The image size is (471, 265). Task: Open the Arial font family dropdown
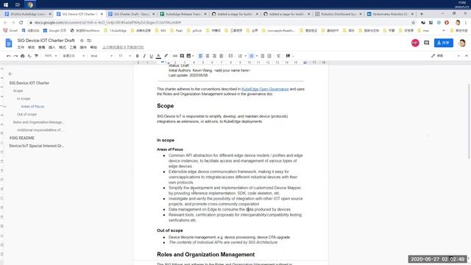coord(102,56)
